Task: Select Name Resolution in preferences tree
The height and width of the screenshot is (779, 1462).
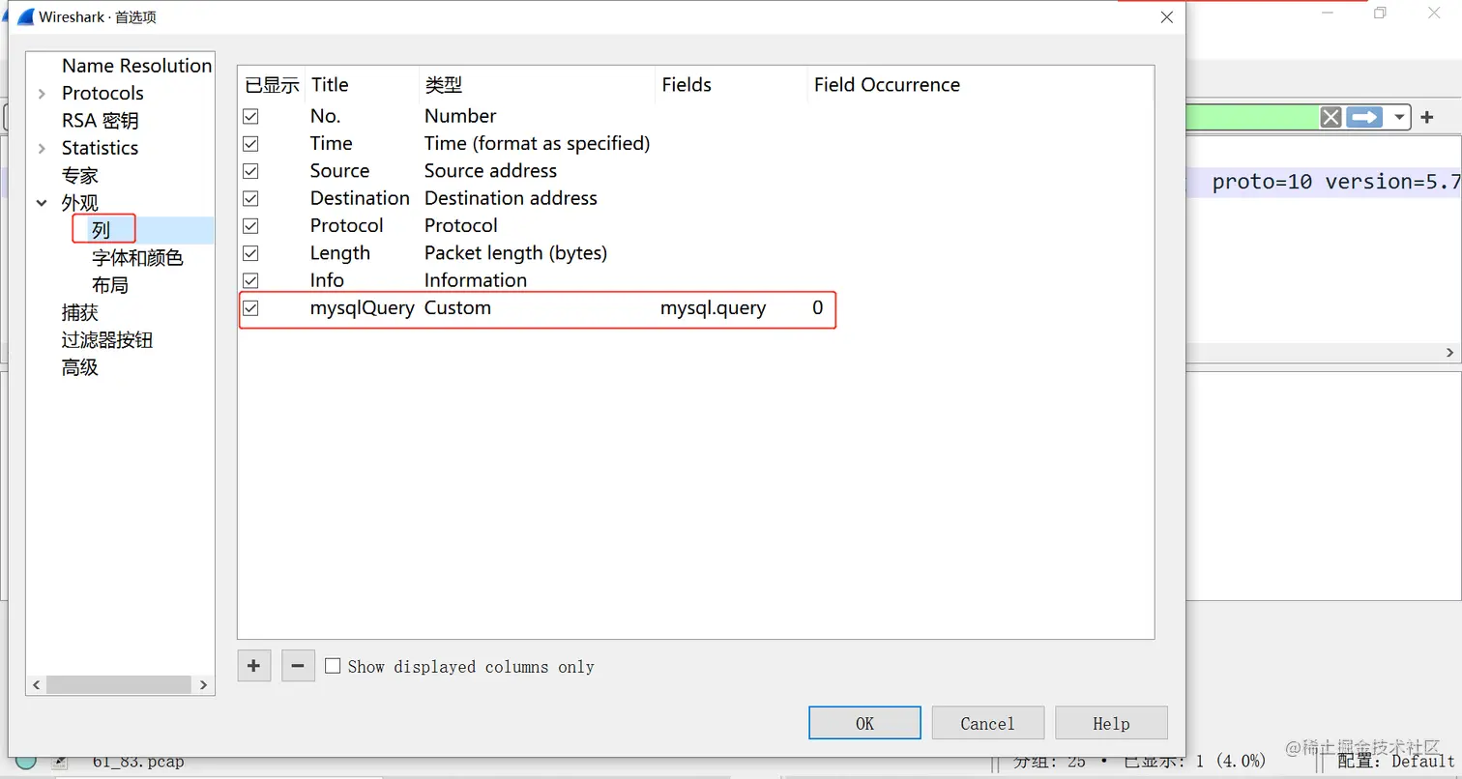Action: coord(136,66)
